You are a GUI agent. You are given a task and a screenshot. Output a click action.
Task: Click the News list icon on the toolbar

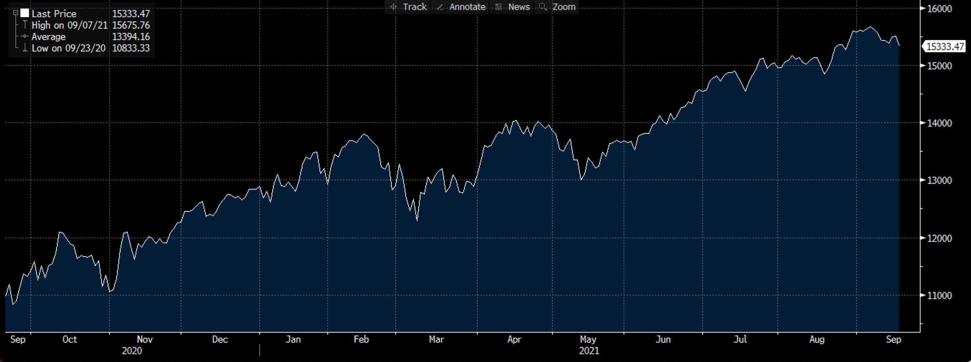[498, 6]
